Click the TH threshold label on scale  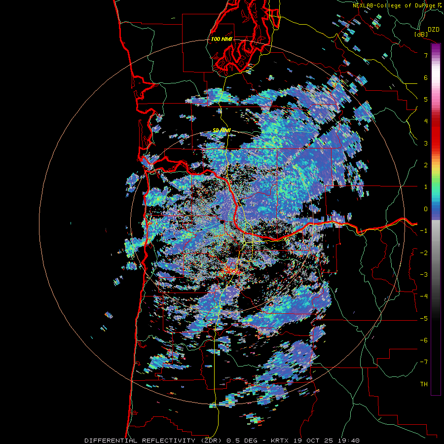tap(424, 384)
